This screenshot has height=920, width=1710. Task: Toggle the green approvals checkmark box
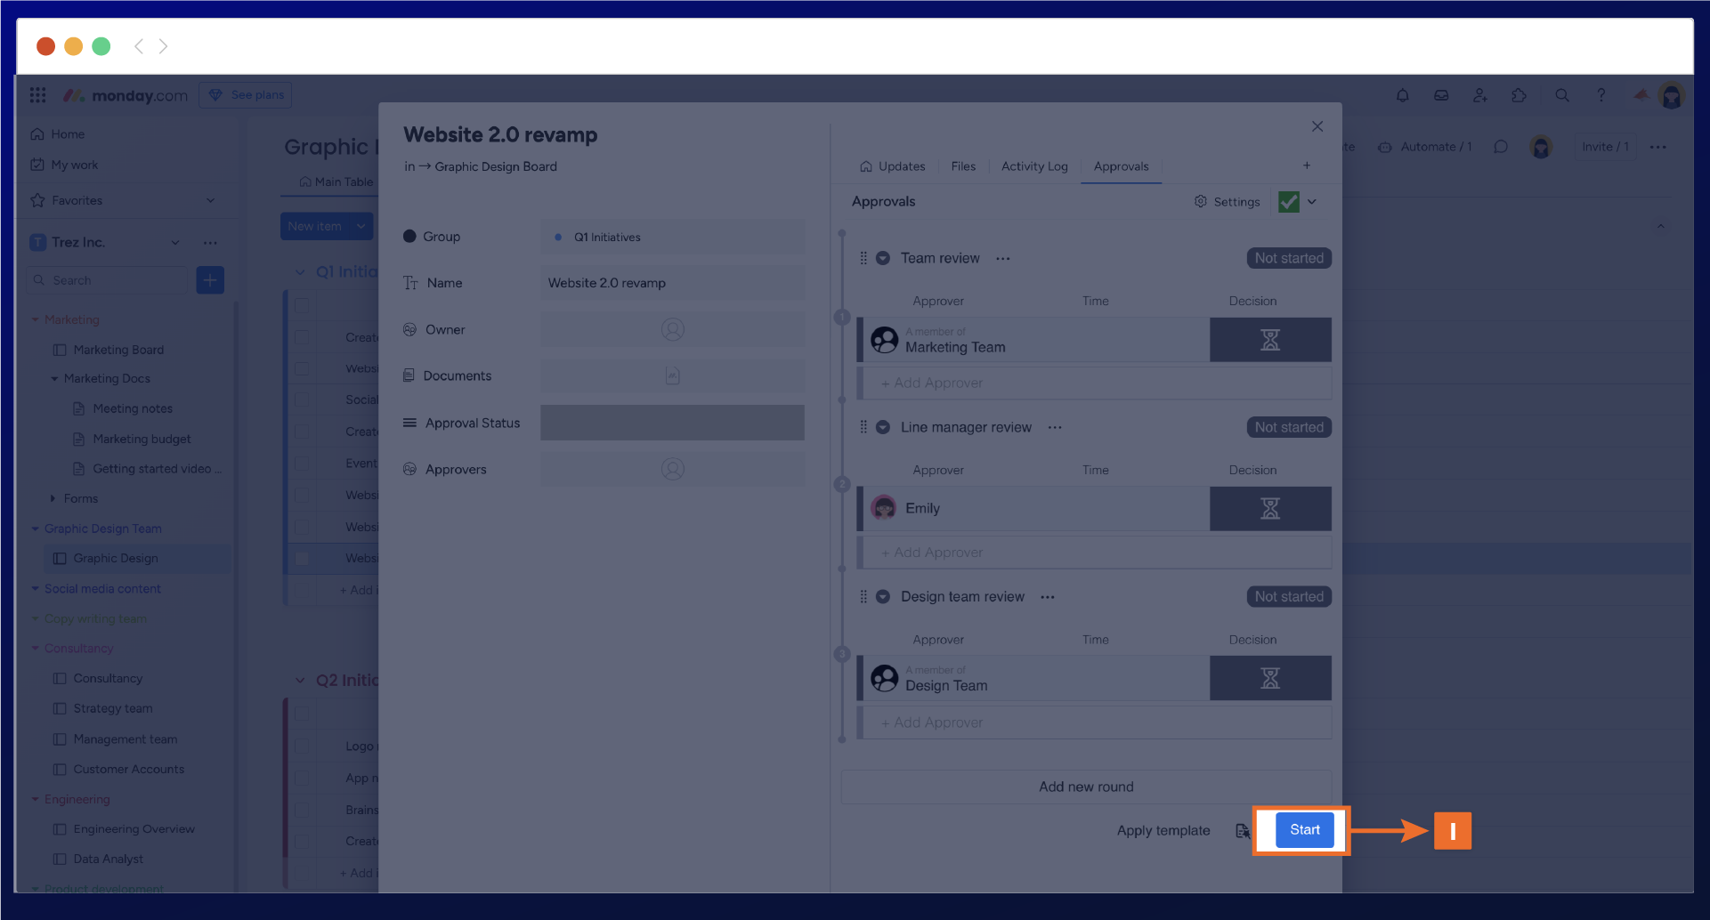1288,202
